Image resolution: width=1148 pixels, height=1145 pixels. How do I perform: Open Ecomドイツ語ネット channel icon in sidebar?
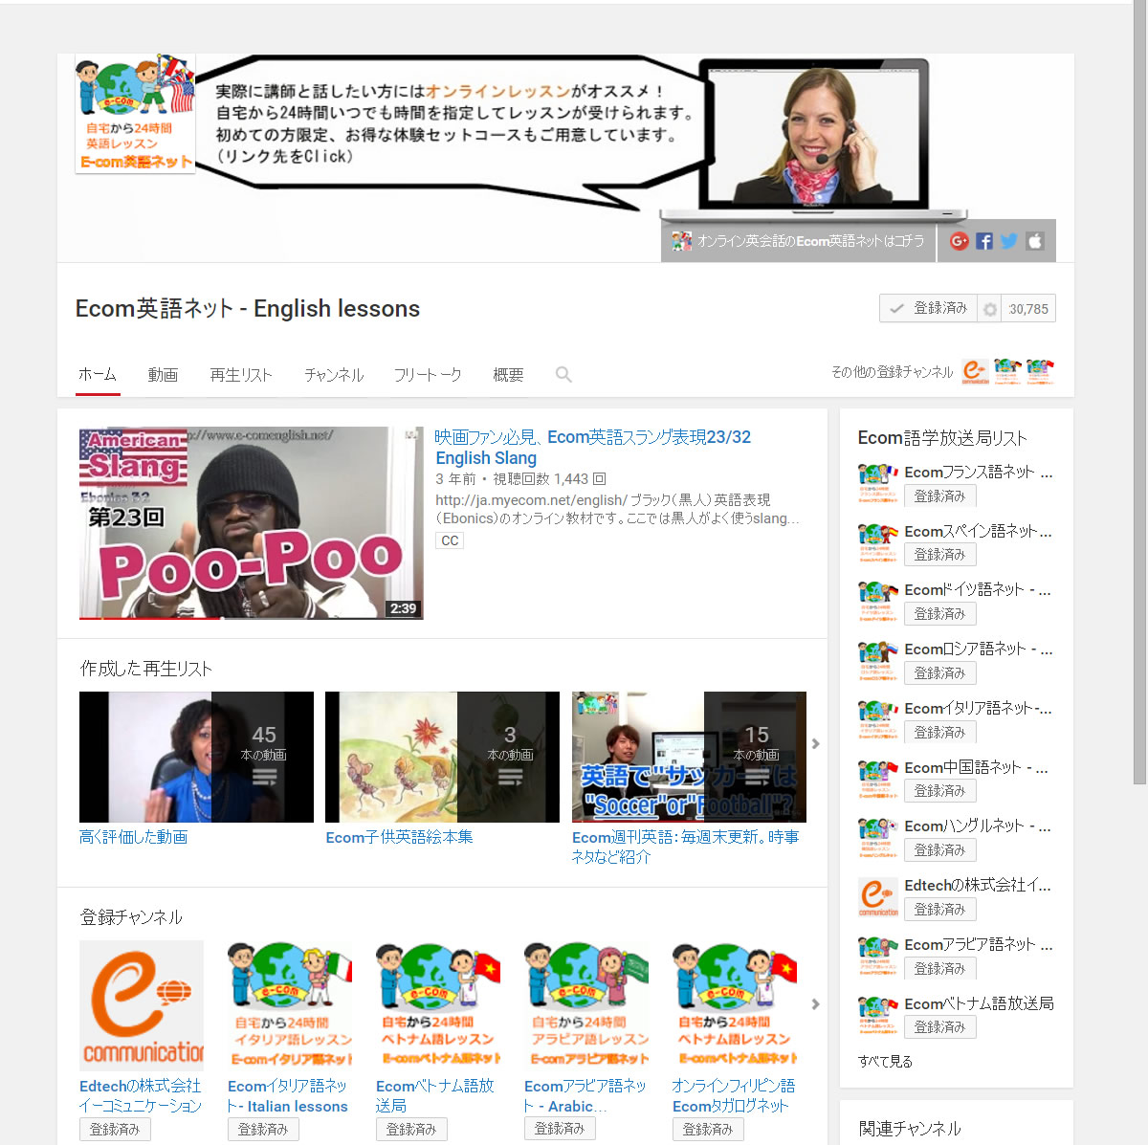pyautogui.click(x=877, y=602)
